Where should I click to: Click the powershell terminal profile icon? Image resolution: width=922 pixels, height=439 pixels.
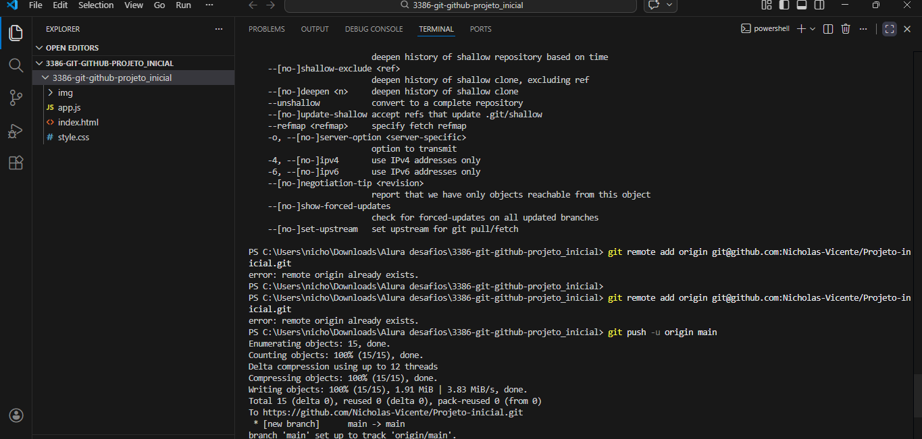(x=746, y=29)
